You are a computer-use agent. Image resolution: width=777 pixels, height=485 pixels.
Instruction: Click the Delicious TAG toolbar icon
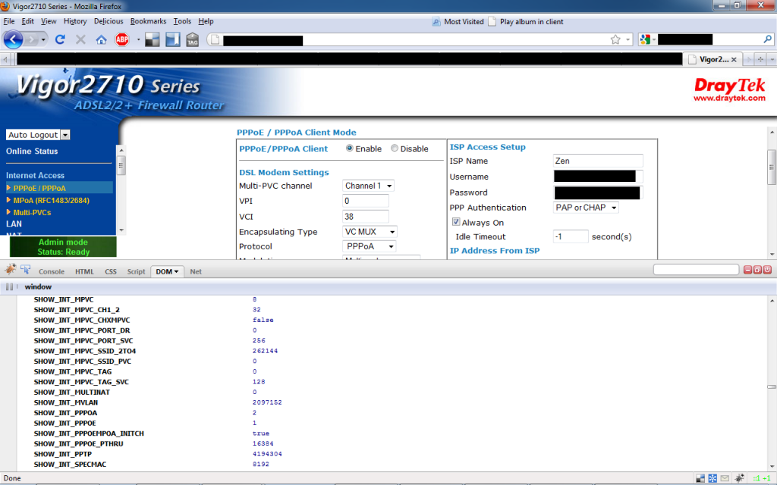[x=193, y=39]
